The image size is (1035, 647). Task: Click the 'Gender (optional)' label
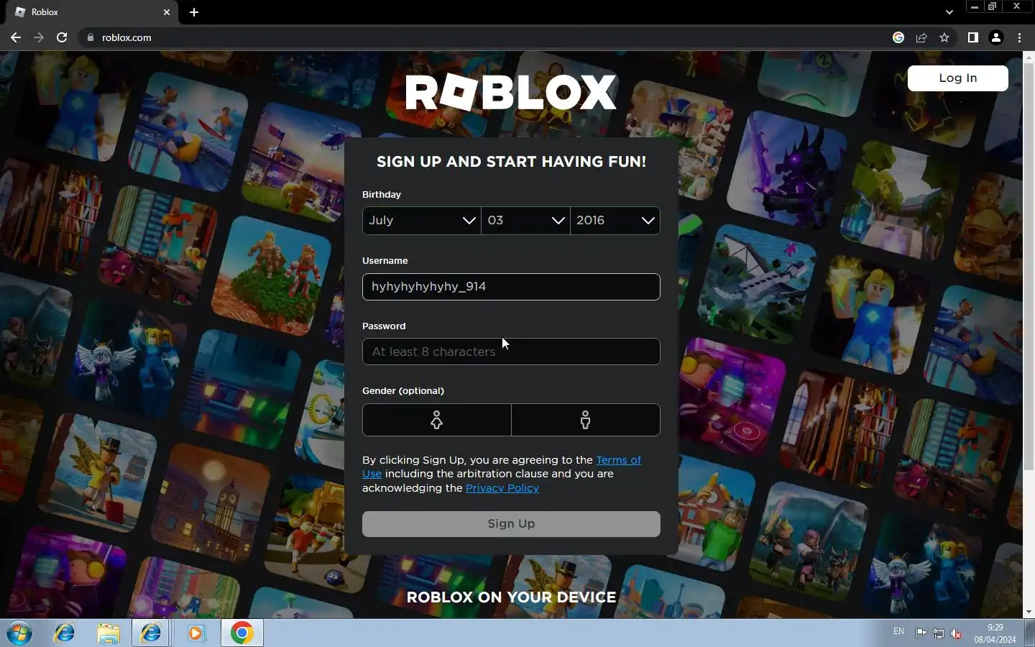tap(403, 391)
